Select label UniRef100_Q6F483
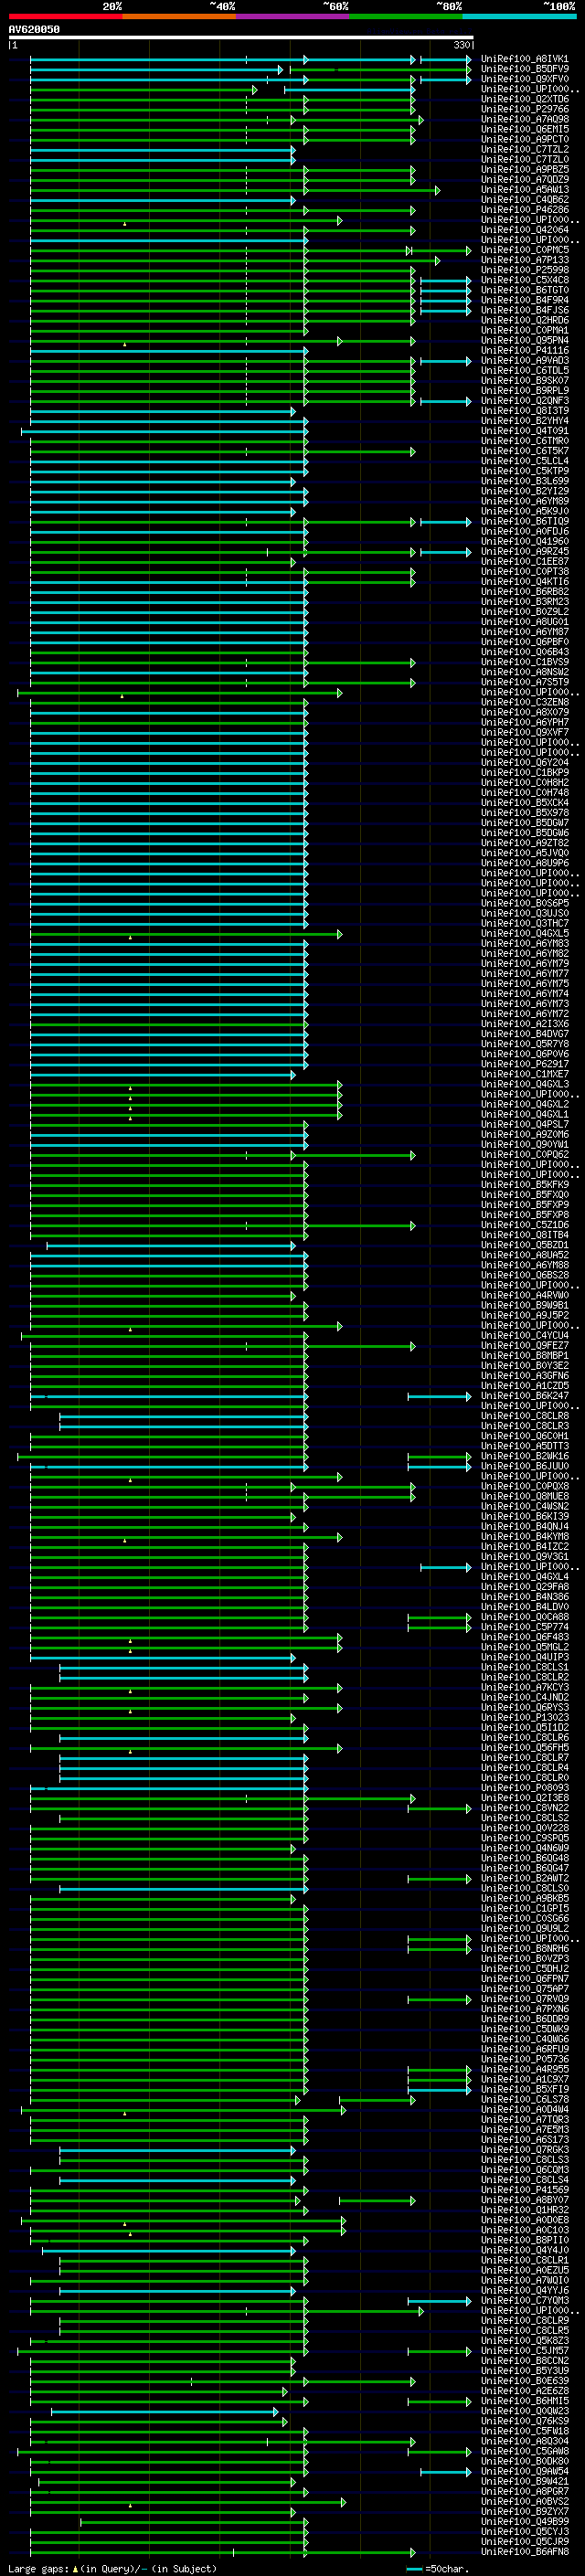 tap(524, 1637)
